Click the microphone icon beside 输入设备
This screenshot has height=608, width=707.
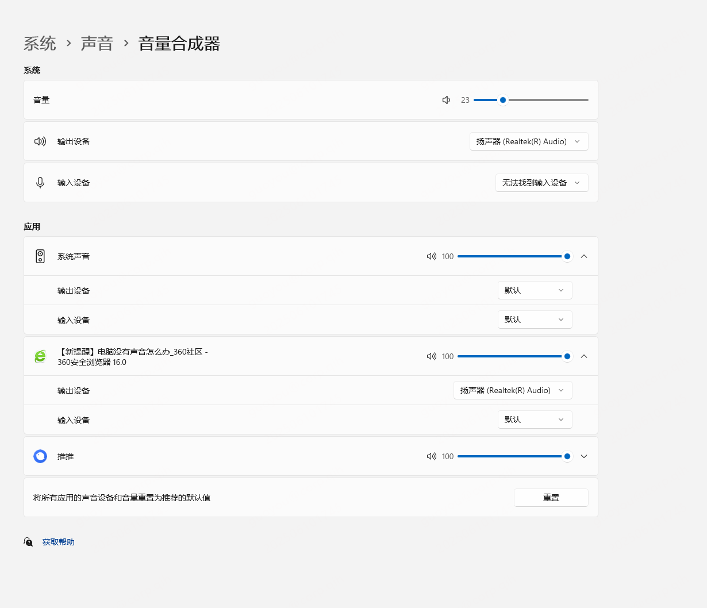point(40,183)
